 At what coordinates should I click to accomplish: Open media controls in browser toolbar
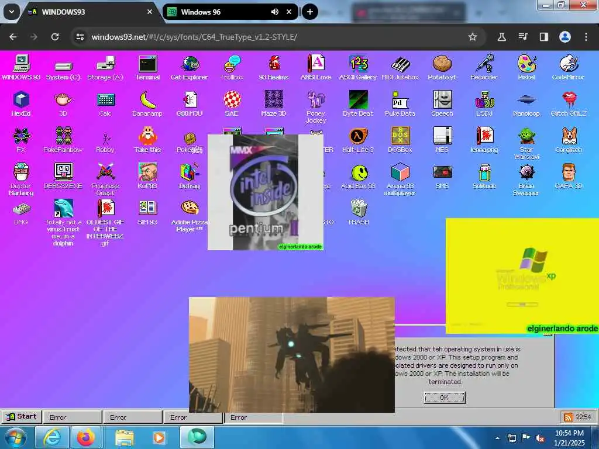click(x=523, y=37)
